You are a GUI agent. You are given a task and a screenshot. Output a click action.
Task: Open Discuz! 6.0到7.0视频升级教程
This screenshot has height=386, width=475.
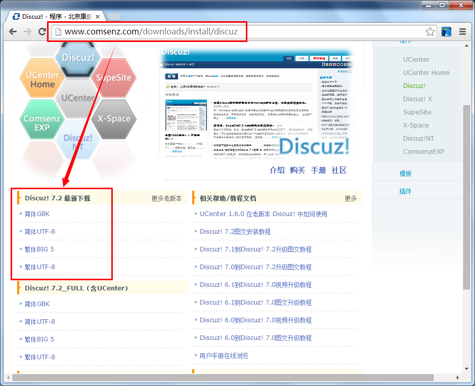coord(255,320)
